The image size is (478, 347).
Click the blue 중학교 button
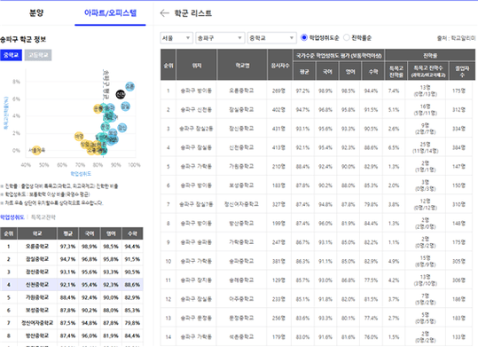tap(11, 55)
